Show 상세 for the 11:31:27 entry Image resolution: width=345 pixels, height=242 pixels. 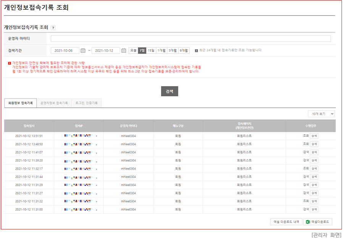[x=314, y=193]
